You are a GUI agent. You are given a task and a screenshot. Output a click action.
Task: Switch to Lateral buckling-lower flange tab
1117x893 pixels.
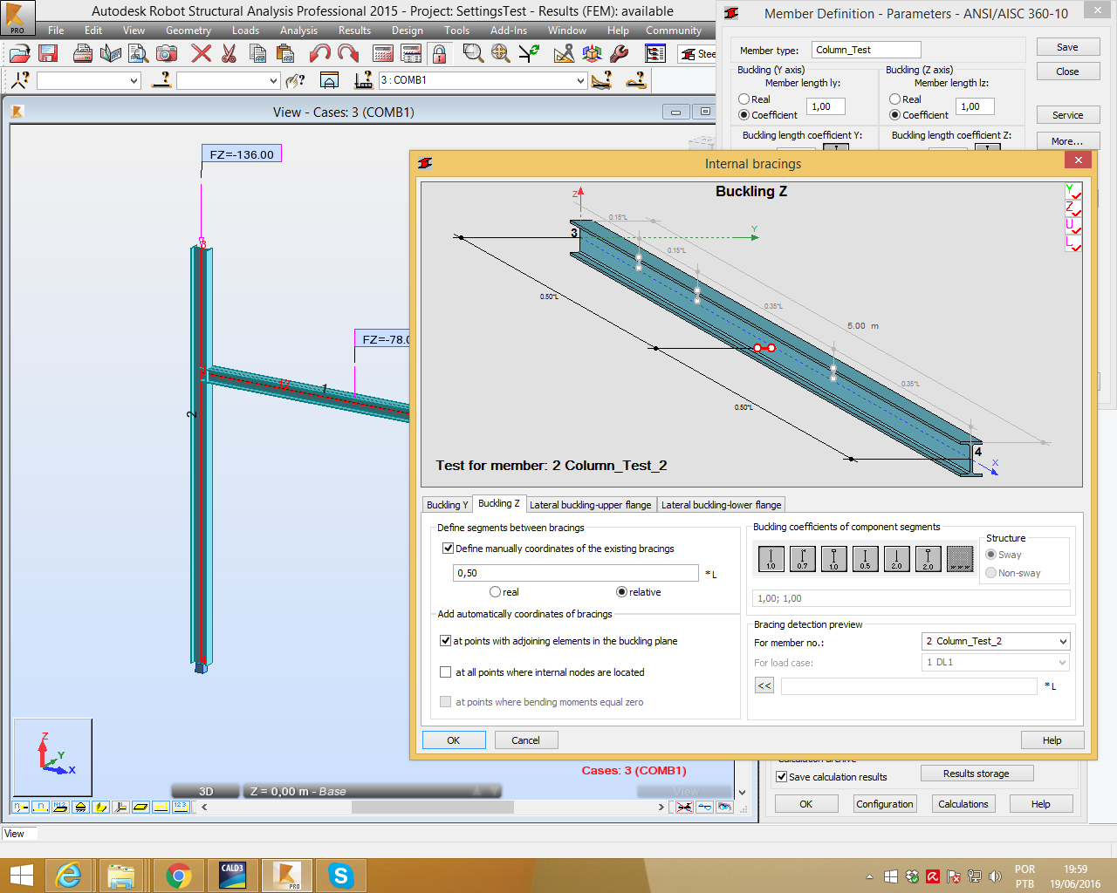721,505
